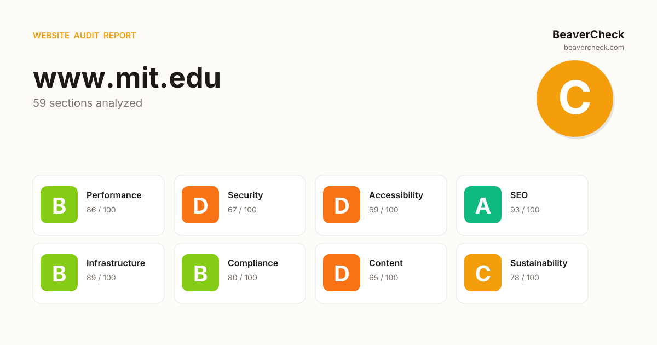Click the Content D grade badge
The height and width of the screenshot is (345, 657).
click(342, 273)
